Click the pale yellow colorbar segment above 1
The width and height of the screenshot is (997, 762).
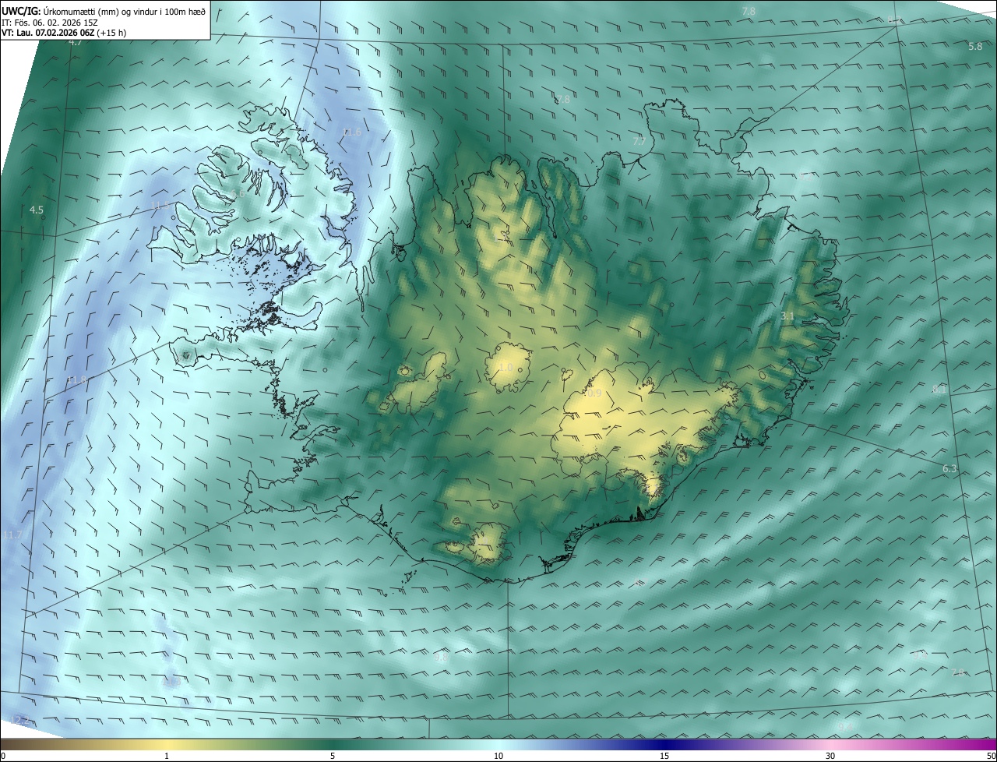click(x=167, y=744)
